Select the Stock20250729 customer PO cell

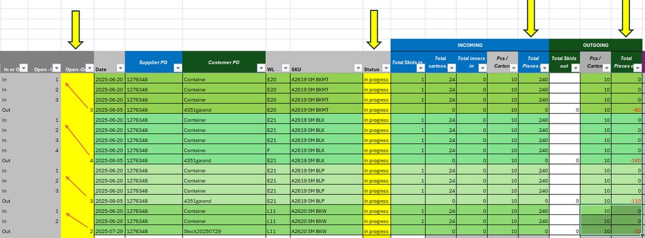[224, 232]
